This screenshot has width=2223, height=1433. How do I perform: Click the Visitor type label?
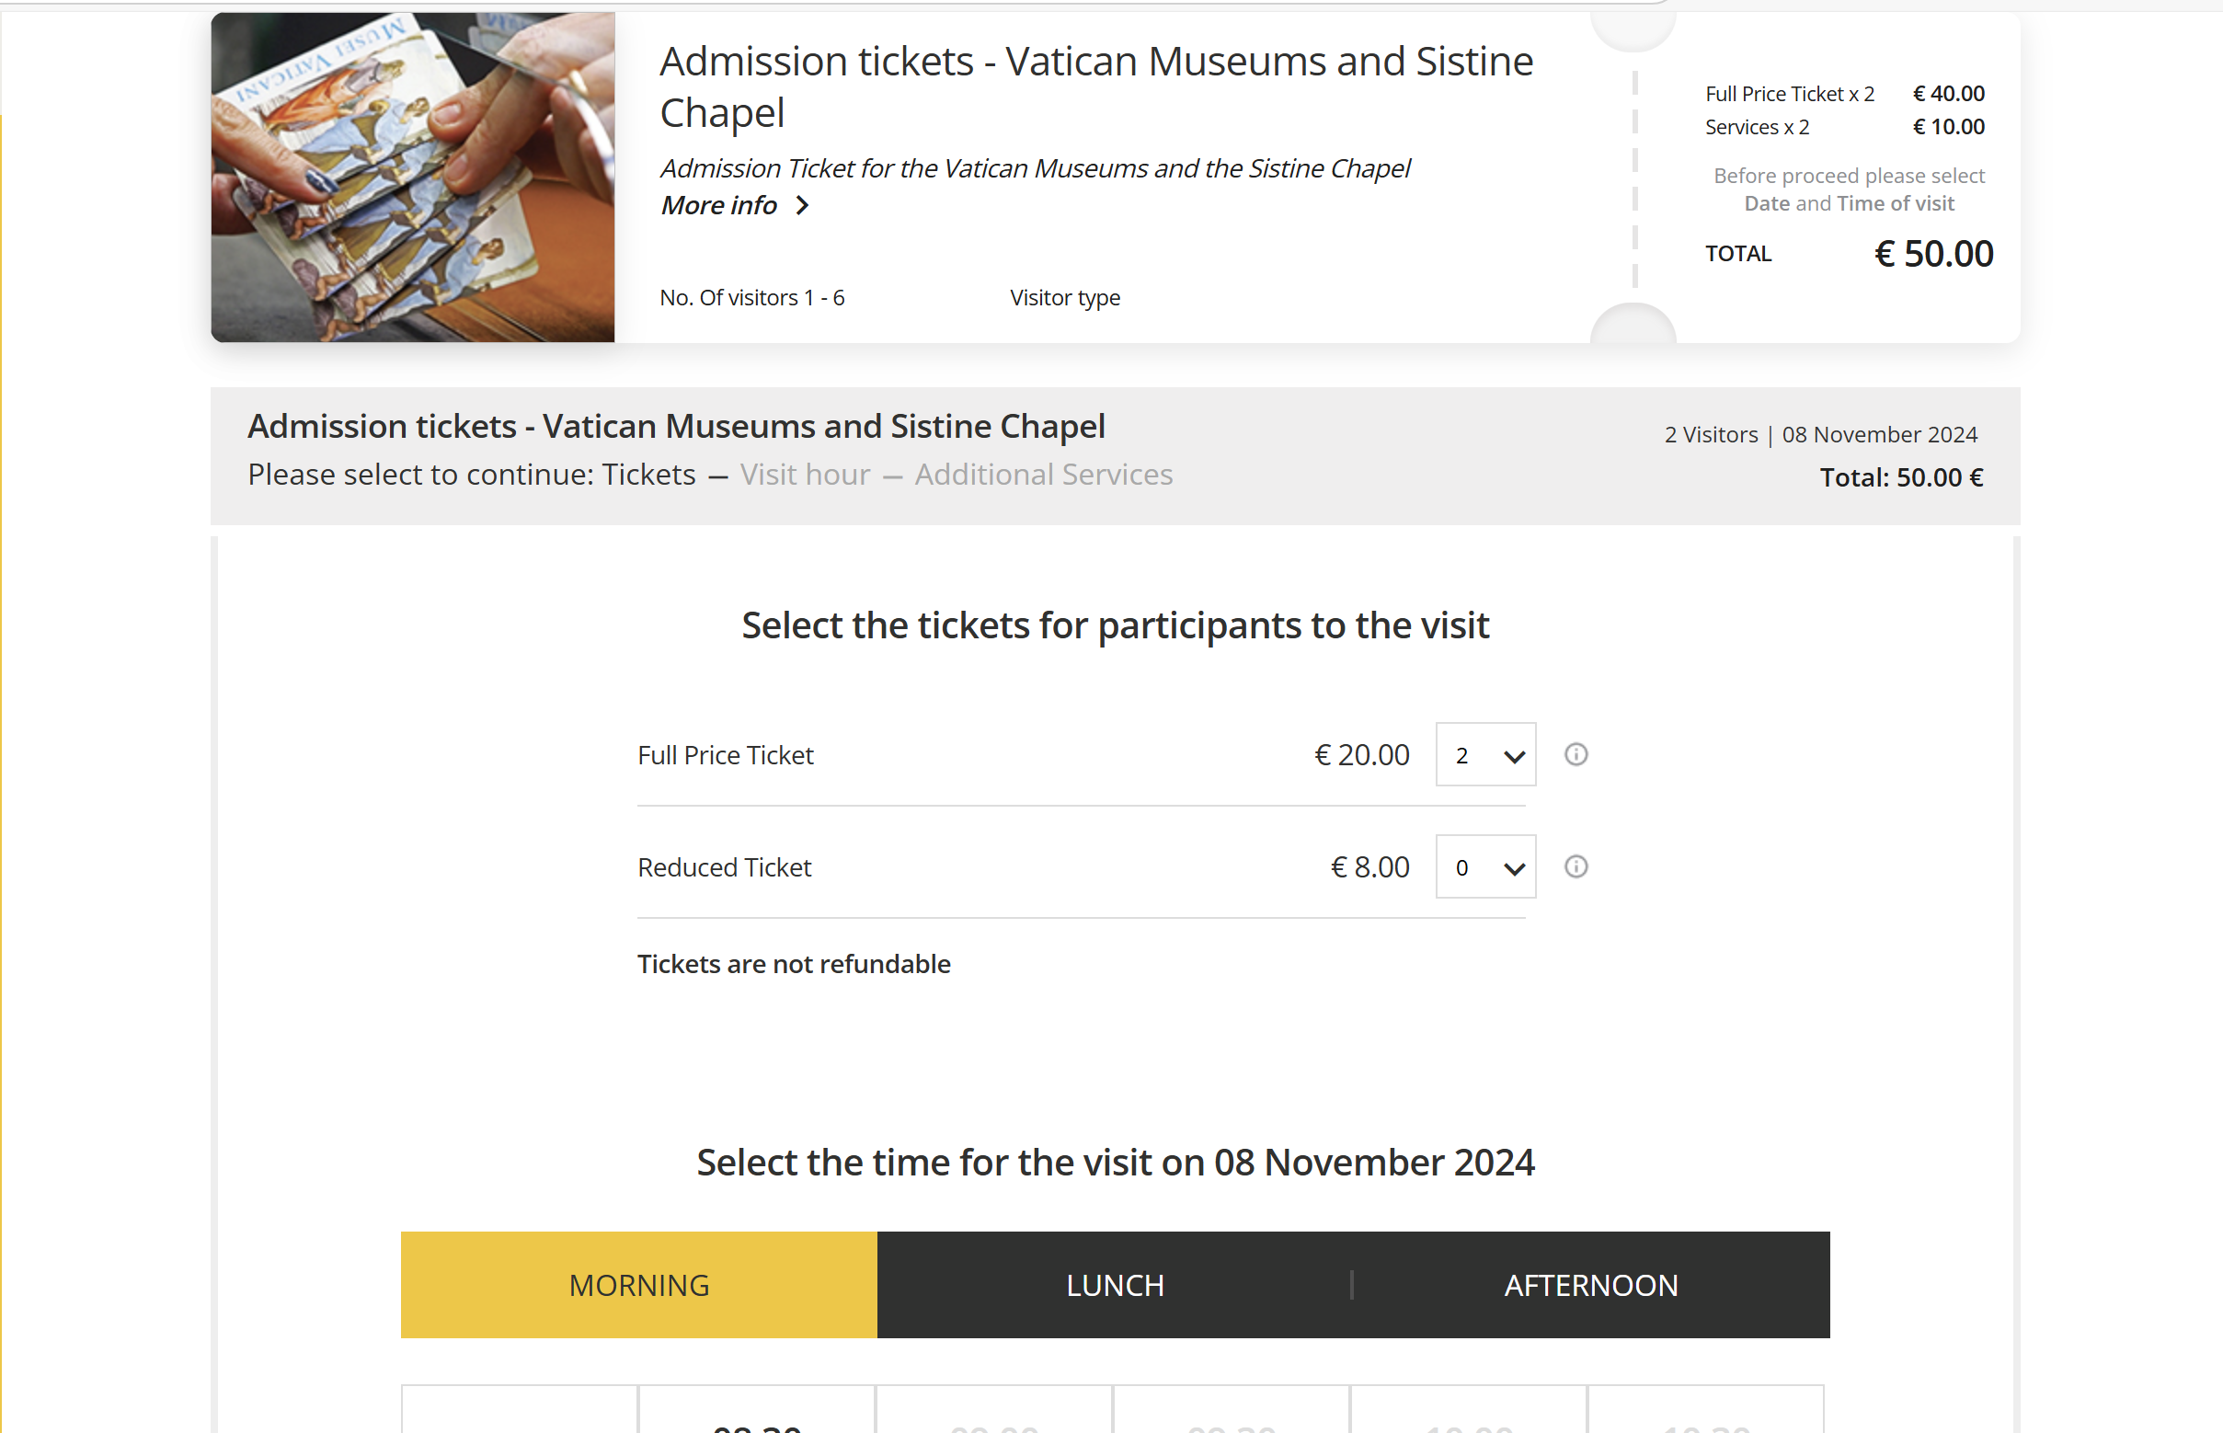(x=1064, y=298)
